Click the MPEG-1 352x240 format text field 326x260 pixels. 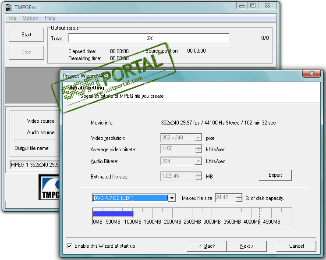35,165
